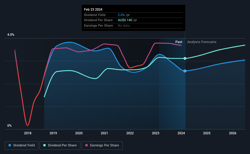
Task: Click the 2022 x-axis label
Action: 130,133
